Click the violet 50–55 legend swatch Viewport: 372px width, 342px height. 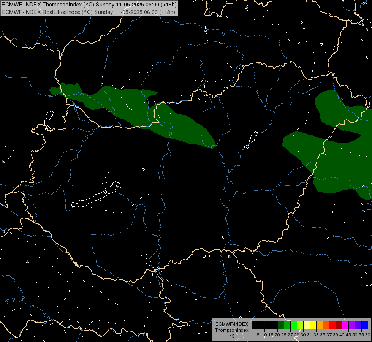(x=358, y=325)
